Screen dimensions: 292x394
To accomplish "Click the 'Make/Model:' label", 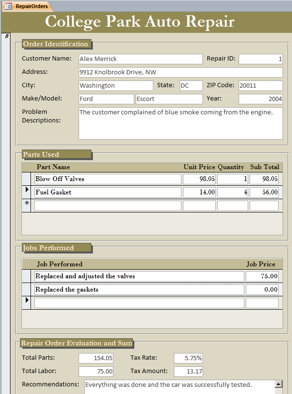I will pyautogui.click(x=42, y=99).
